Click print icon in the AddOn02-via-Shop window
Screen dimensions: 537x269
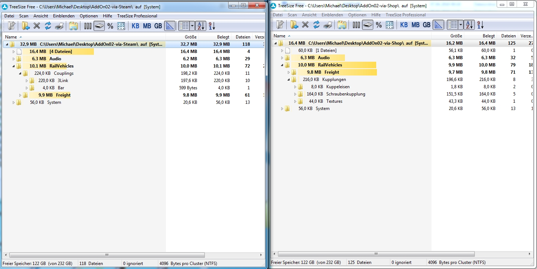click(x=327, y=25)
